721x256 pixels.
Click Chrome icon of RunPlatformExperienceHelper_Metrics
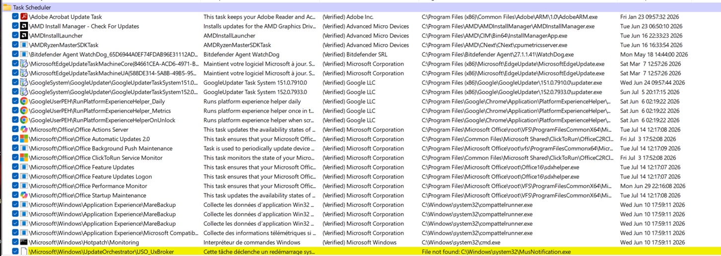tap(23, 111)
